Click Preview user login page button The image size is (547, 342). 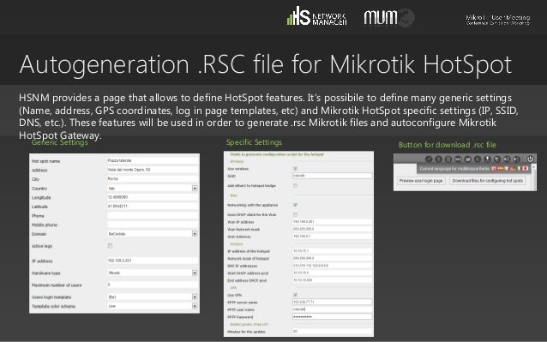(x=421, y=181)
